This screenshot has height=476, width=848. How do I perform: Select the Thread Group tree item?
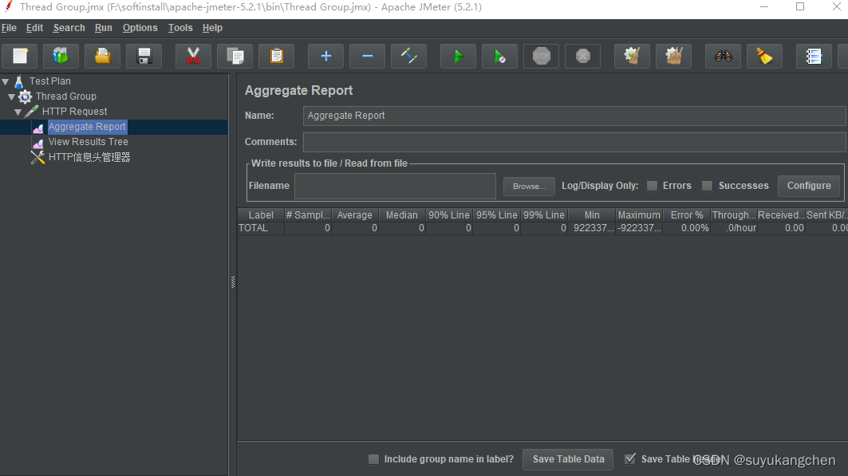pyautogui.click(x=66, y=96)
